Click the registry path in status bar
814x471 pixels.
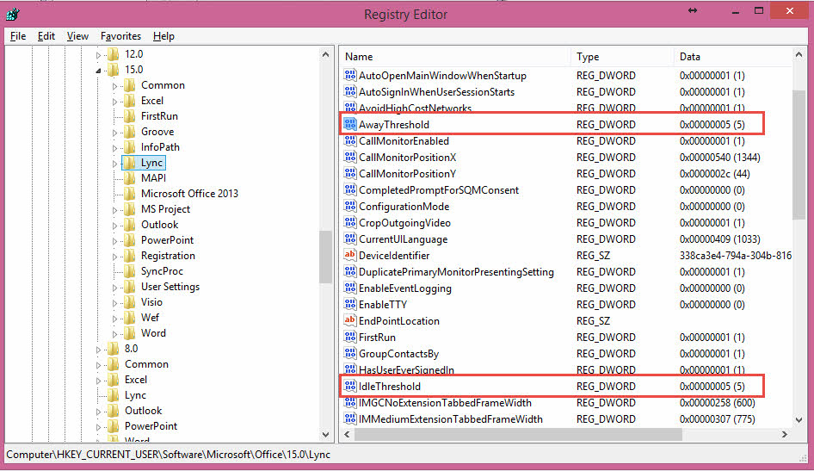click(x=168, y=455)
